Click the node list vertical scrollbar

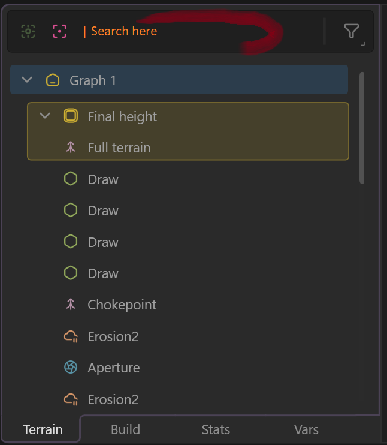coord(361,128)
